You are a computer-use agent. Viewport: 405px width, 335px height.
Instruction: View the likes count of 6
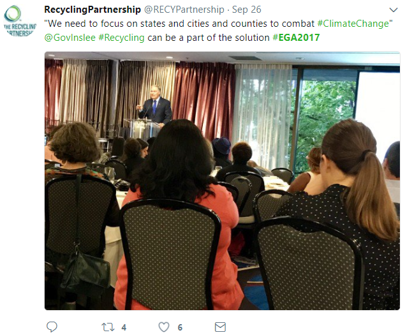tap(180, 327)
